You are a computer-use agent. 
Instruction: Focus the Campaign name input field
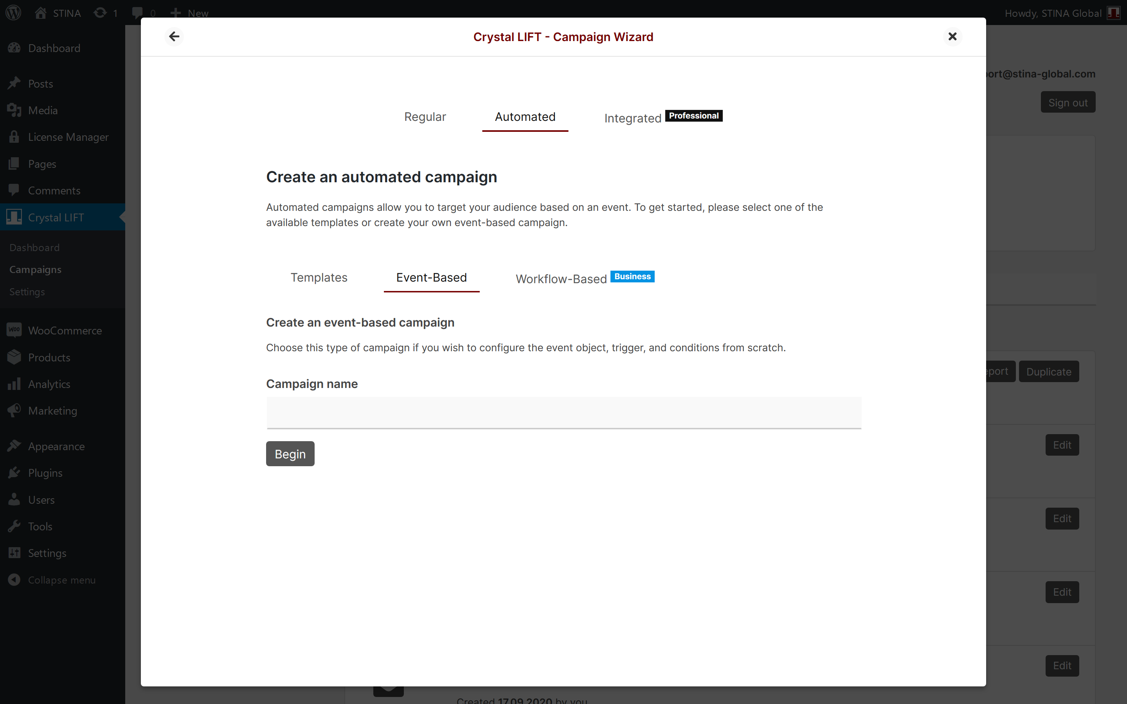point(563,413)
